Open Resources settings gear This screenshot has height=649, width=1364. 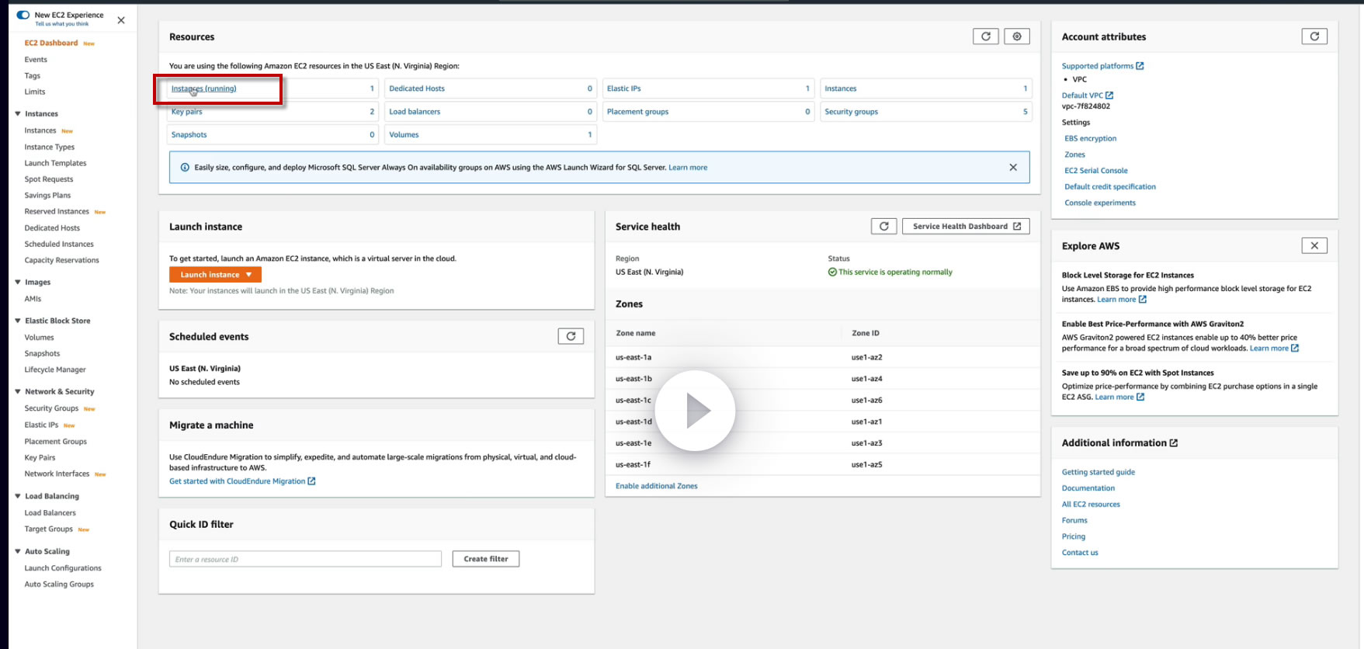pyautogui.click(x=1016, y=36)
